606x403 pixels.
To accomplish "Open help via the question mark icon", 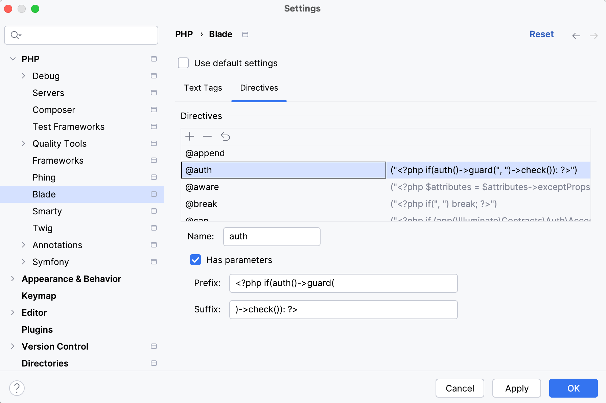I will 17,388.
